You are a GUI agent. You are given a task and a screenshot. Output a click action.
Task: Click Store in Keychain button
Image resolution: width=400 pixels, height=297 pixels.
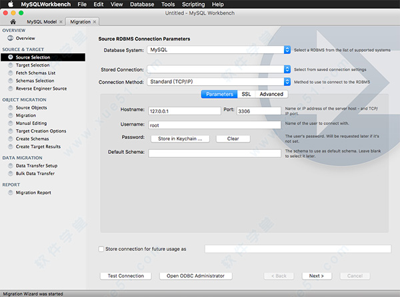pos(180,139)
